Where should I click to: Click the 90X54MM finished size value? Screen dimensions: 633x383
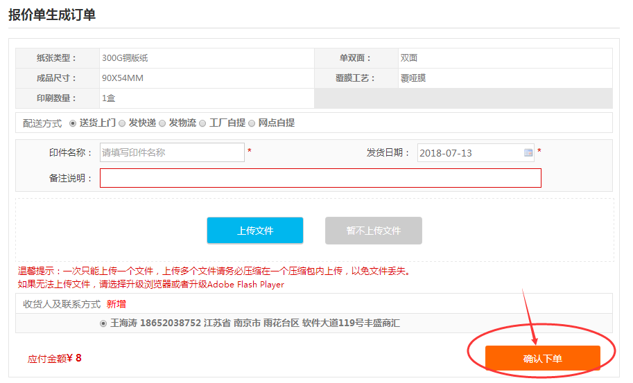[123, 78]
